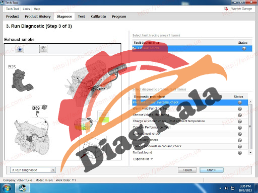Click status icon for Warm Hold Function Test

click(x=240, y=109)
